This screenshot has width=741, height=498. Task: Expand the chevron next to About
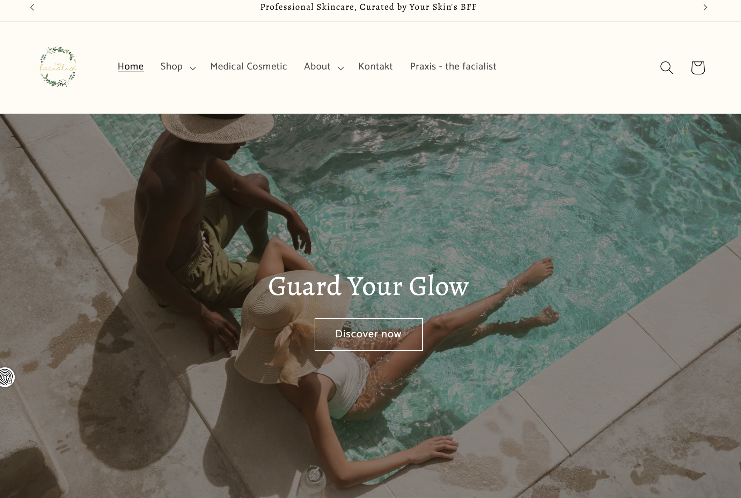click(x=341, y=68)
